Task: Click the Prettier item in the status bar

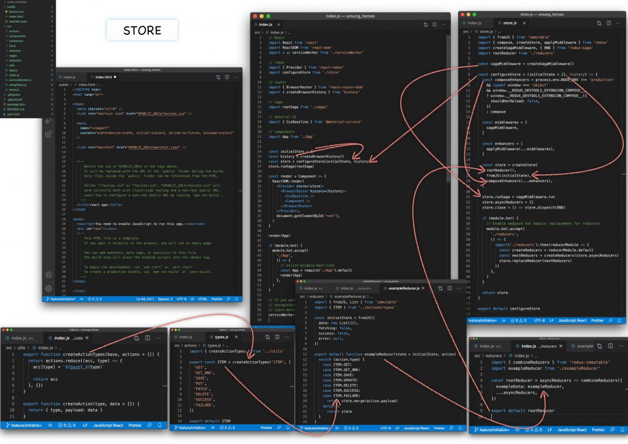Action: pos(218,298)
